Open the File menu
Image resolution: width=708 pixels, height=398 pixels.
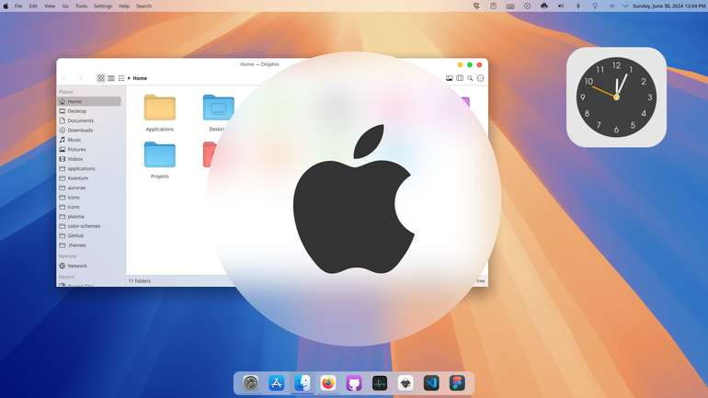pyautogui.click(x=18, y=6)
